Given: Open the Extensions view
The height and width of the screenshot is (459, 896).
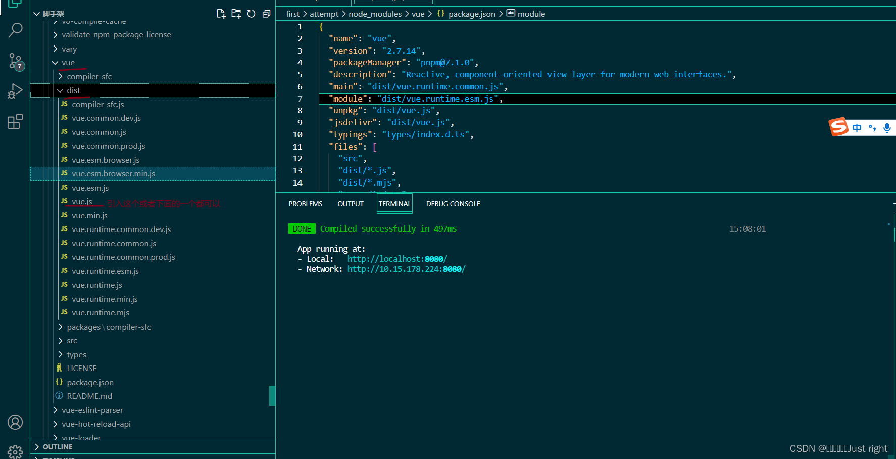Looking at the screenshot, I should pos(15,121).
